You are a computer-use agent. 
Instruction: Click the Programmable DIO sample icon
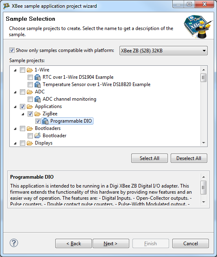point(45,121)
